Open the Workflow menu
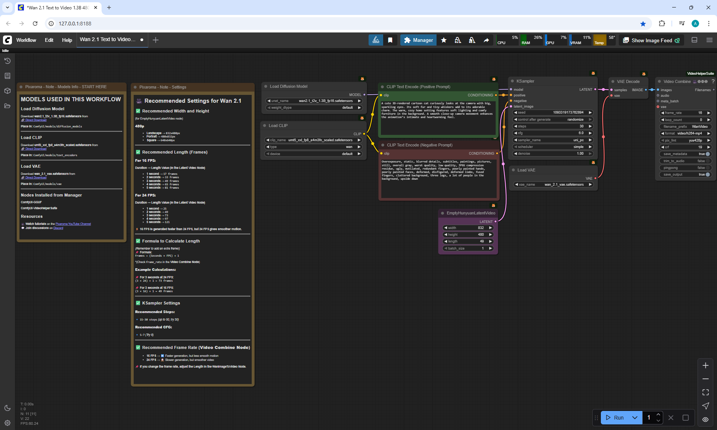The height and width of the screenshot is (430, 717). coord(26,40)
